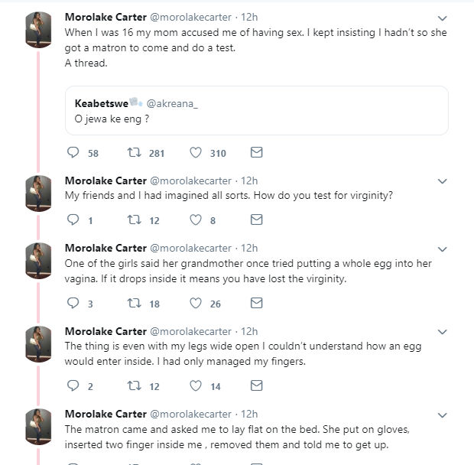Like the tweet with 14 likes
The image size is (474, 465).
195,386
